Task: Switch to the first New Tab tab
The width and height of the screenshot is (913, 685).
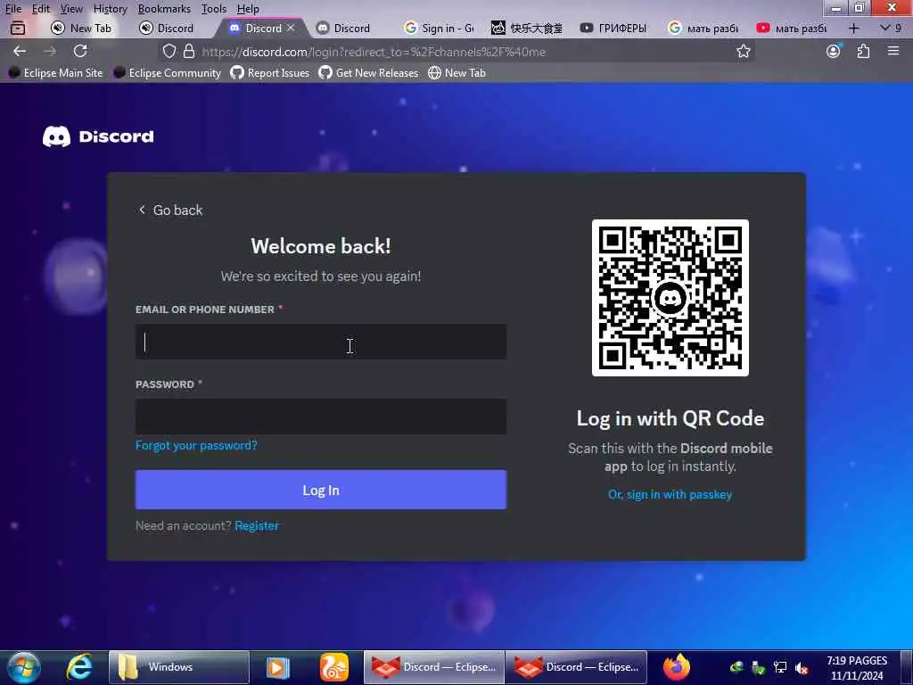Action: pyautogui.click(x=81, y=28)
